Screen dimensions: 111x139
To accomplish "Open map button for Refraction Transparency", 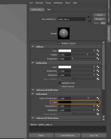I will pyautogui.click(x=98, y=106).
